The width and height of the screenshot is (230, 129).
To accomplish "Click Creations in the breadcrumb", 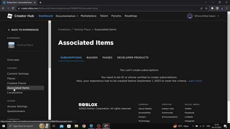I will (x=64, y=29).
